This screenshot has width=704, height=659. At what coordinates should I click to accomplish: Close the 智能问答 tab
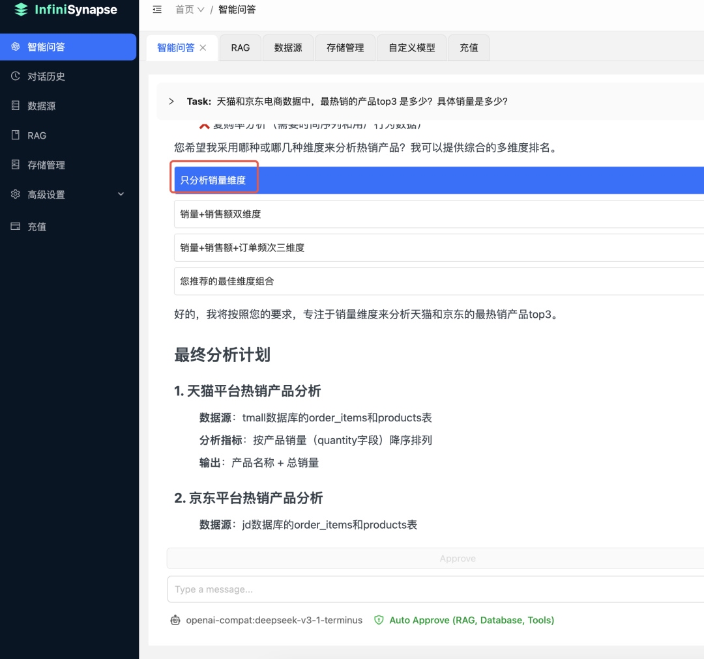click(x=203, y=48)
